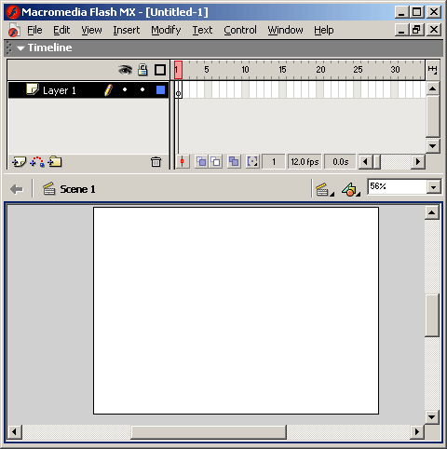Select the Layer 1 row
This screenshot has height=449, width=447.
tap(88, 90)
